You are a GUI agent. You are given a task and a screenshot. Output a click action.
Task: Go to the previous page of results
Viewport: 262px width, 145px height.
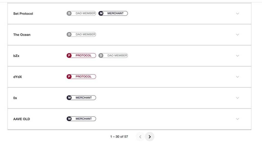pos(140,137)
